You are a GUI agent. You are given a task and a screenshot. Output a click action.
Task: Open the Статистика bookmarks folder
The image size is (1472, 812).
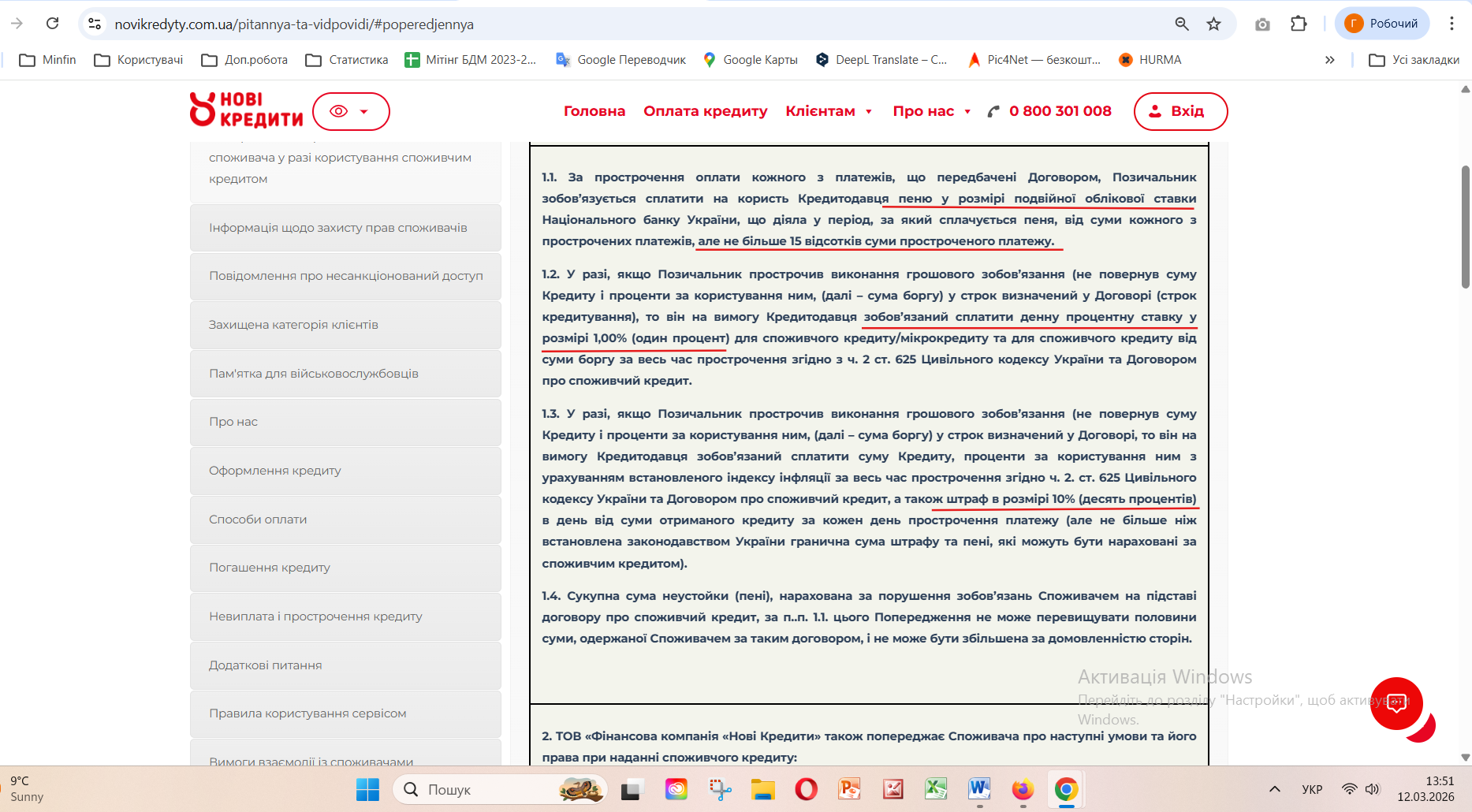(347, 60)
